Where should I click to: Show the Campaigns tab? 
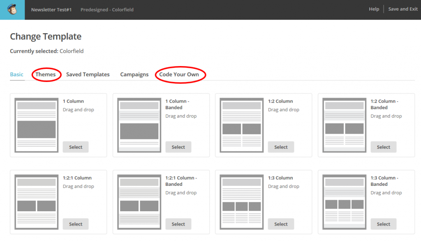[134, 74]
